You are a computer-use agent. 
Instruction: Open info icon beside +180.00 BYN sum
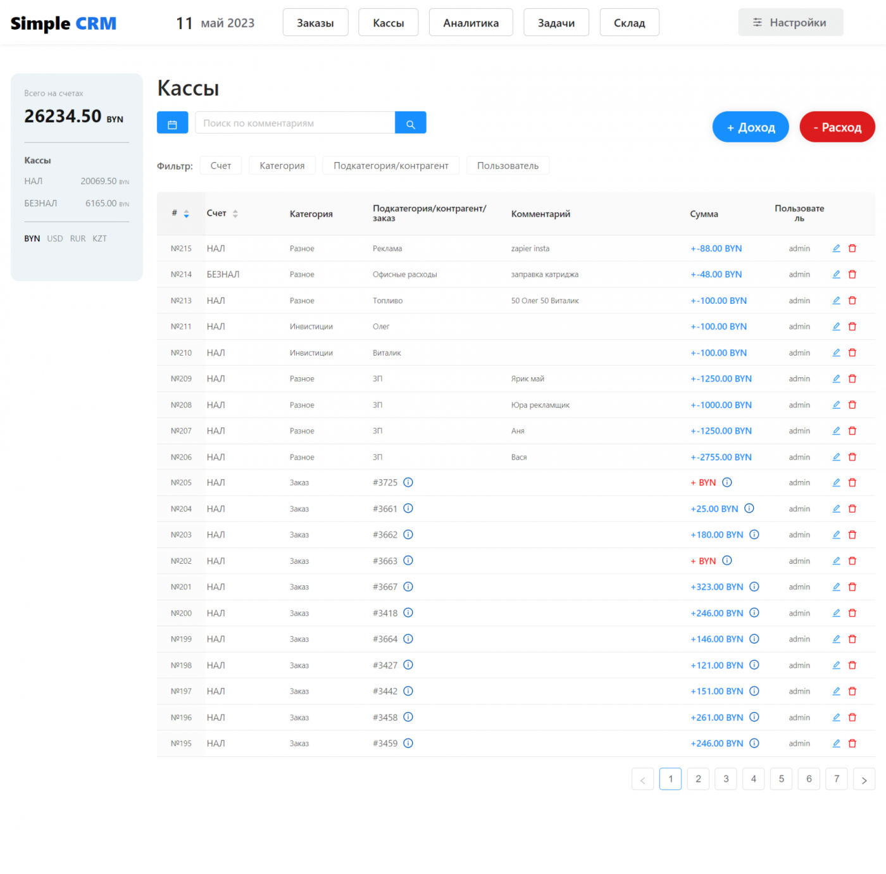[x=754, y=535]
